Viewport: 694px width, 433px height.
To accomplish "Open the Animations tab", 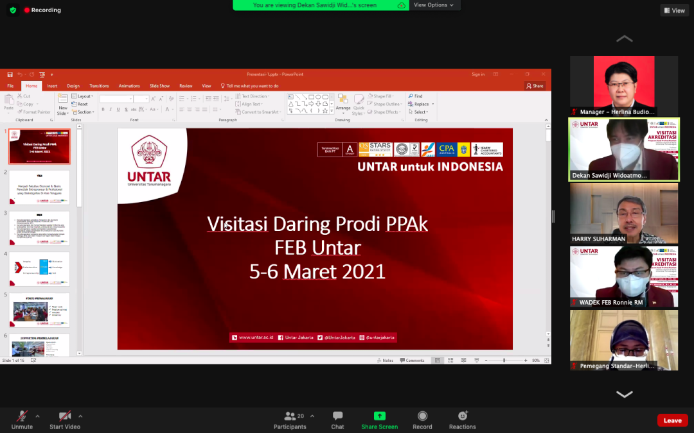I will 129,86.
